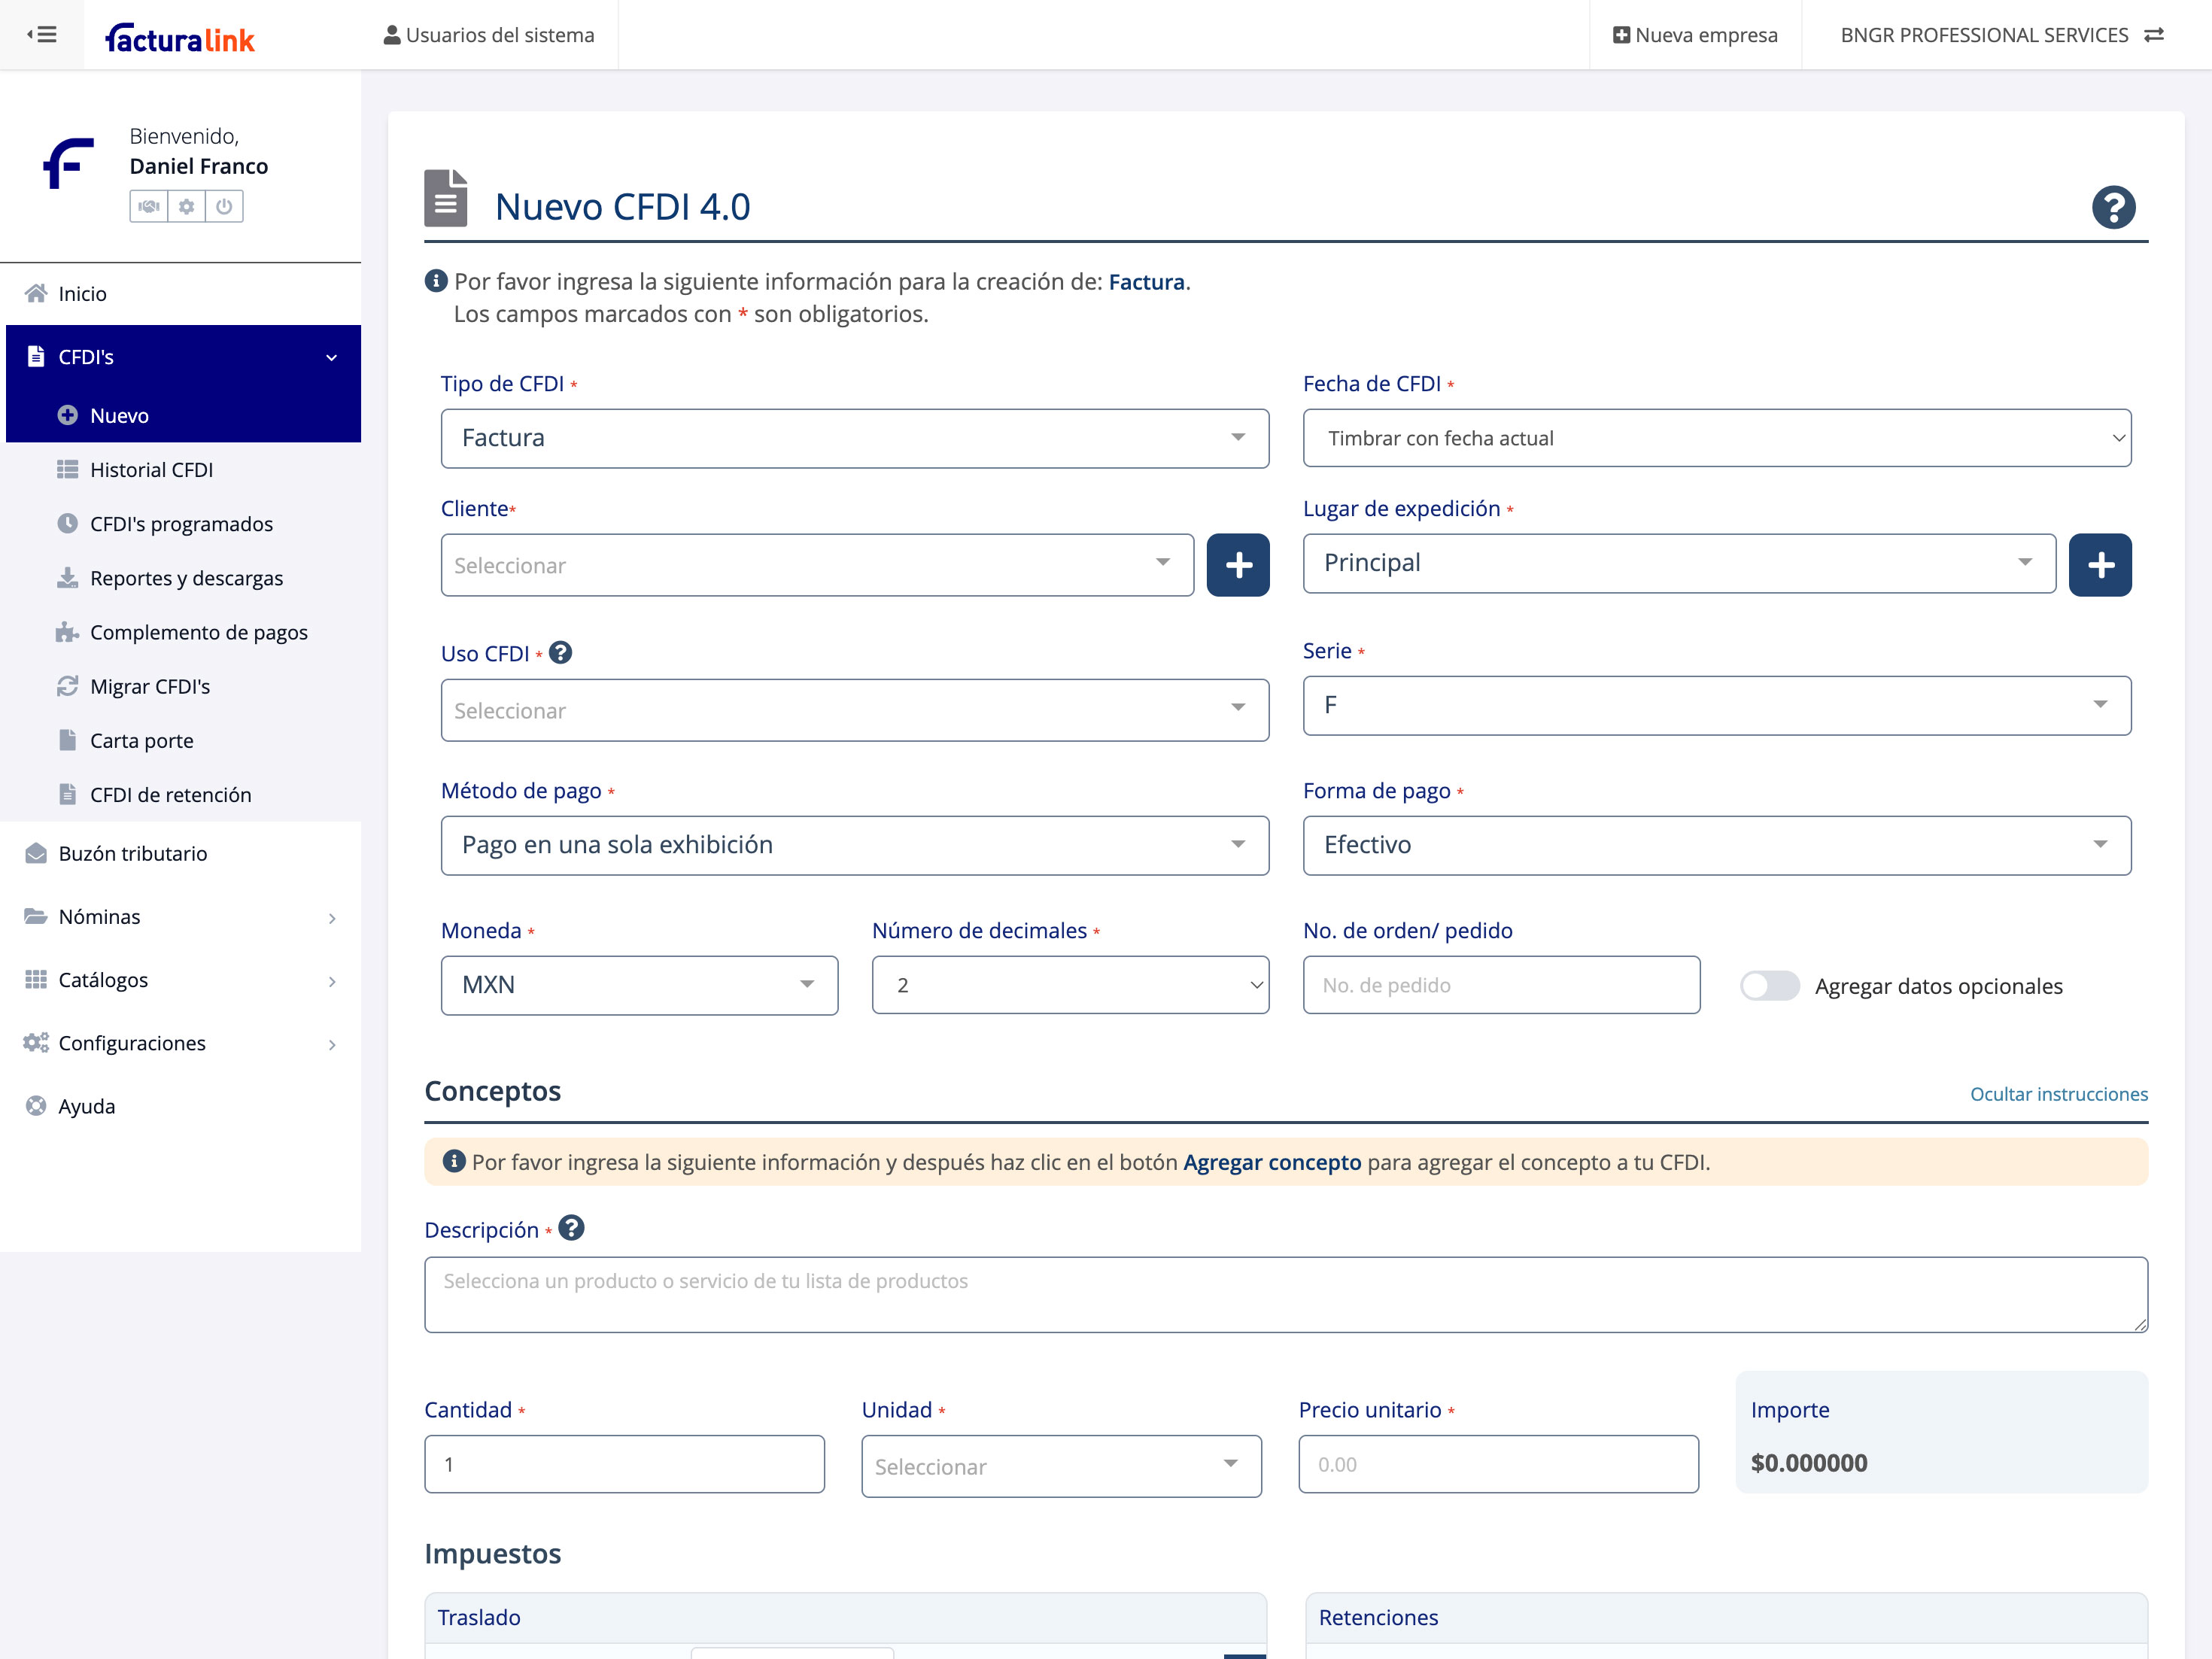
Task: Click the Uso CFDI help icon
Action: 561,652
